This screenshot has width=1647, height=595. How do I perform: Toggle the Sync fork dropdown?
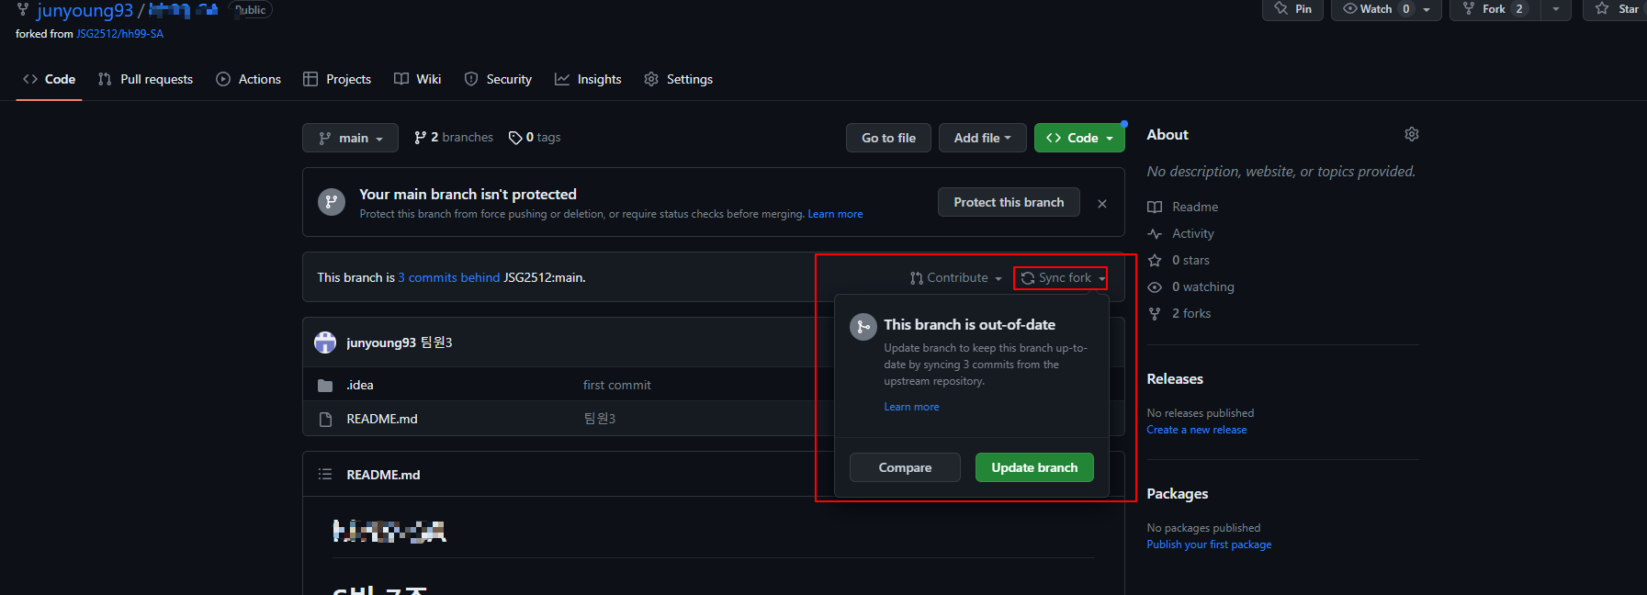tap(1061, 277)
